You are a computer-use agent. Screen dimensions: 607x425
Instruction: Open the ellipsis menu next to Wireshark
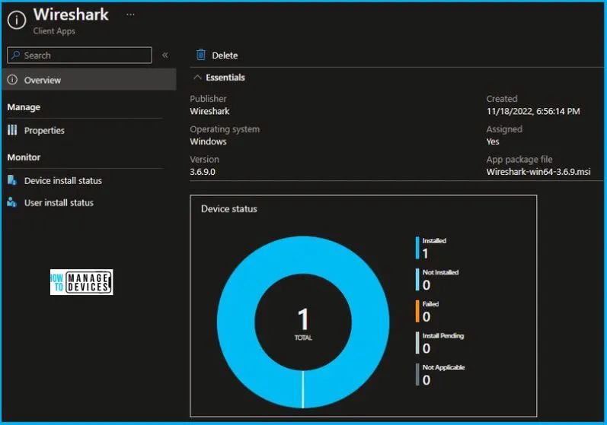pos(130,14)
